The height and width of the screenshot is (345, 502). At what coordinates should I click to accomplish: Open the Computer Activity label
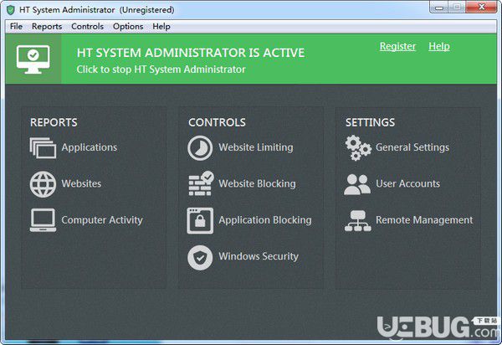102,220
